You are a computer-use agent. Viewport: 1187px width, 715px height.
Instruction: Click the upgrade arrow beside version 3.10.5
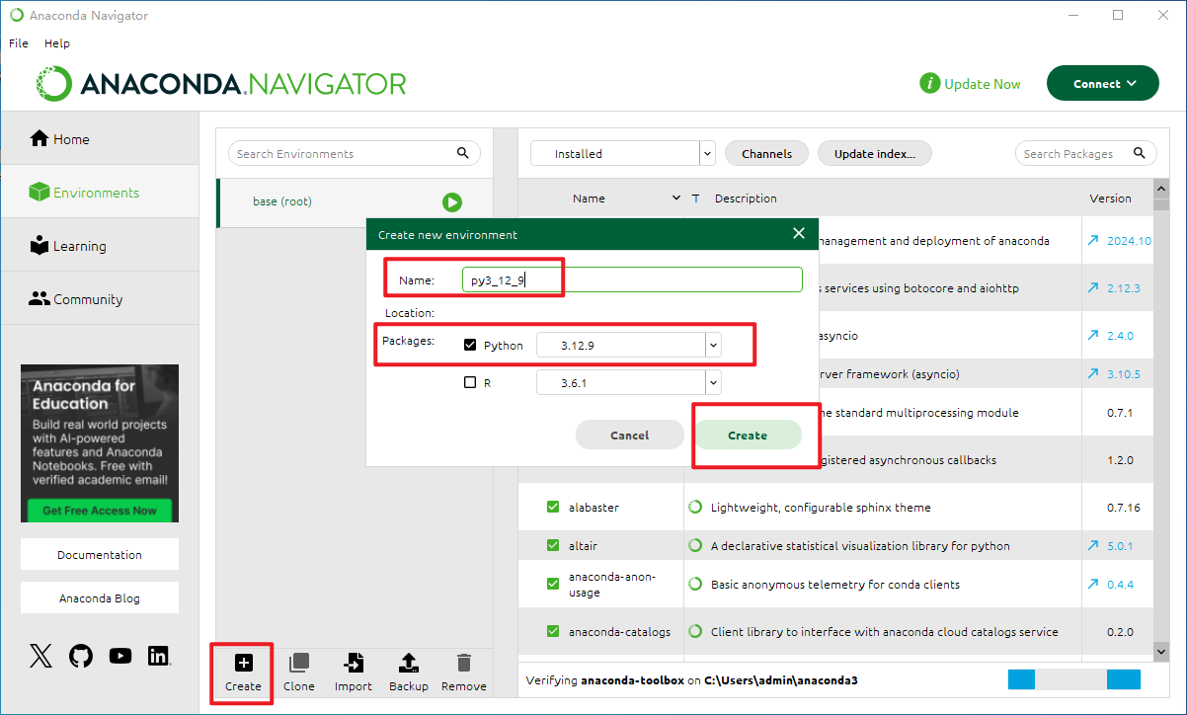click(1093, 374)
